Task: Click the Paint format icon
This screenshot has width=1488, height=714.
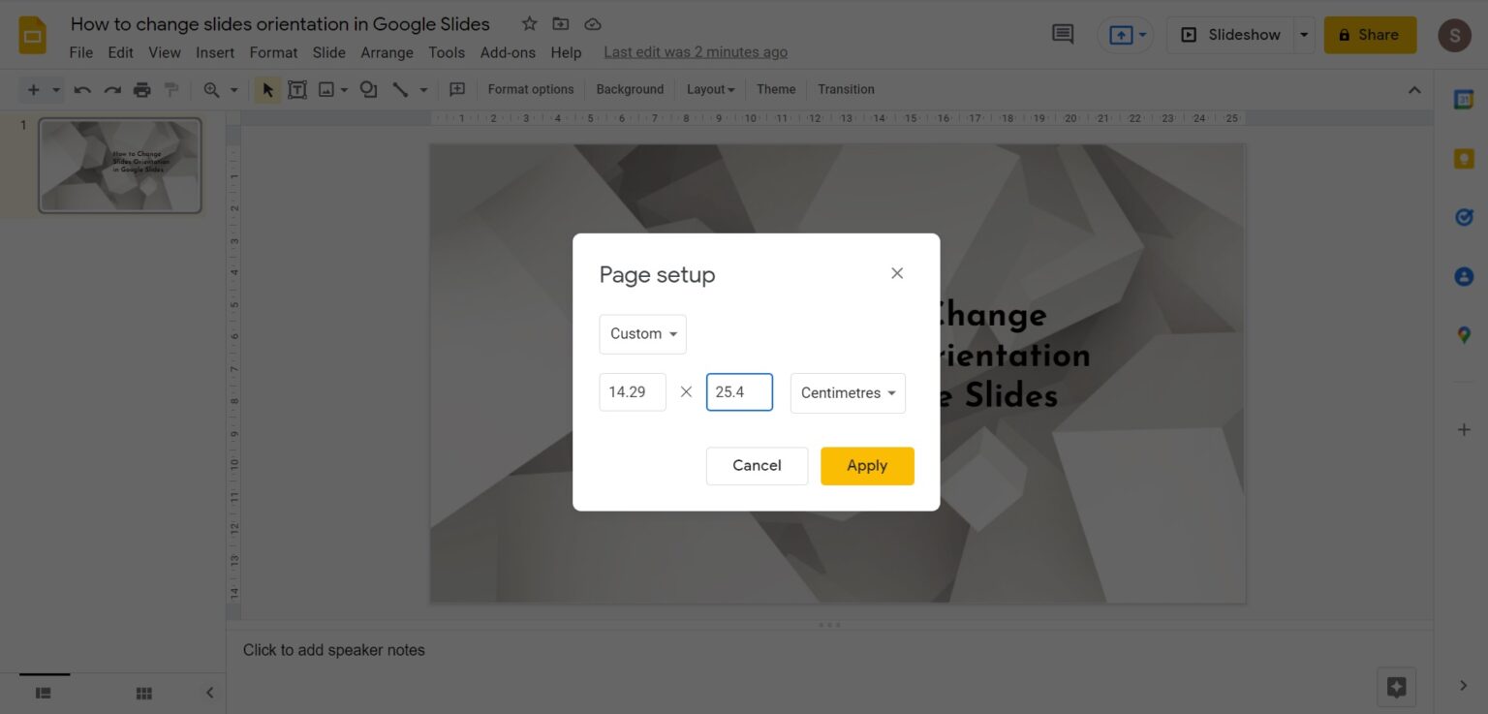Action: (x=171, y=89)
